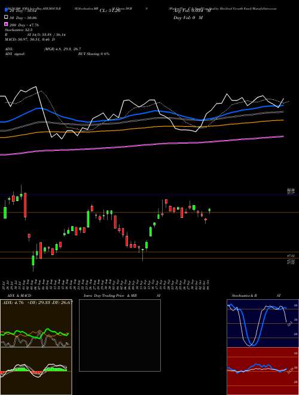Screen dimensions: 299x395
Task: Select the 'Day Vol: 0 M' text
Action: point(188,18)
